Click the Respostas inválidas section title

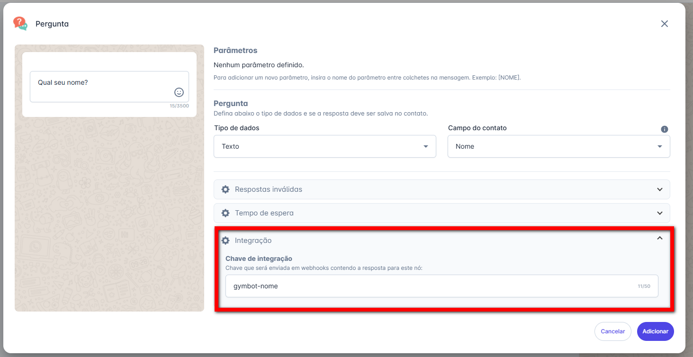(x=268, y=189)
